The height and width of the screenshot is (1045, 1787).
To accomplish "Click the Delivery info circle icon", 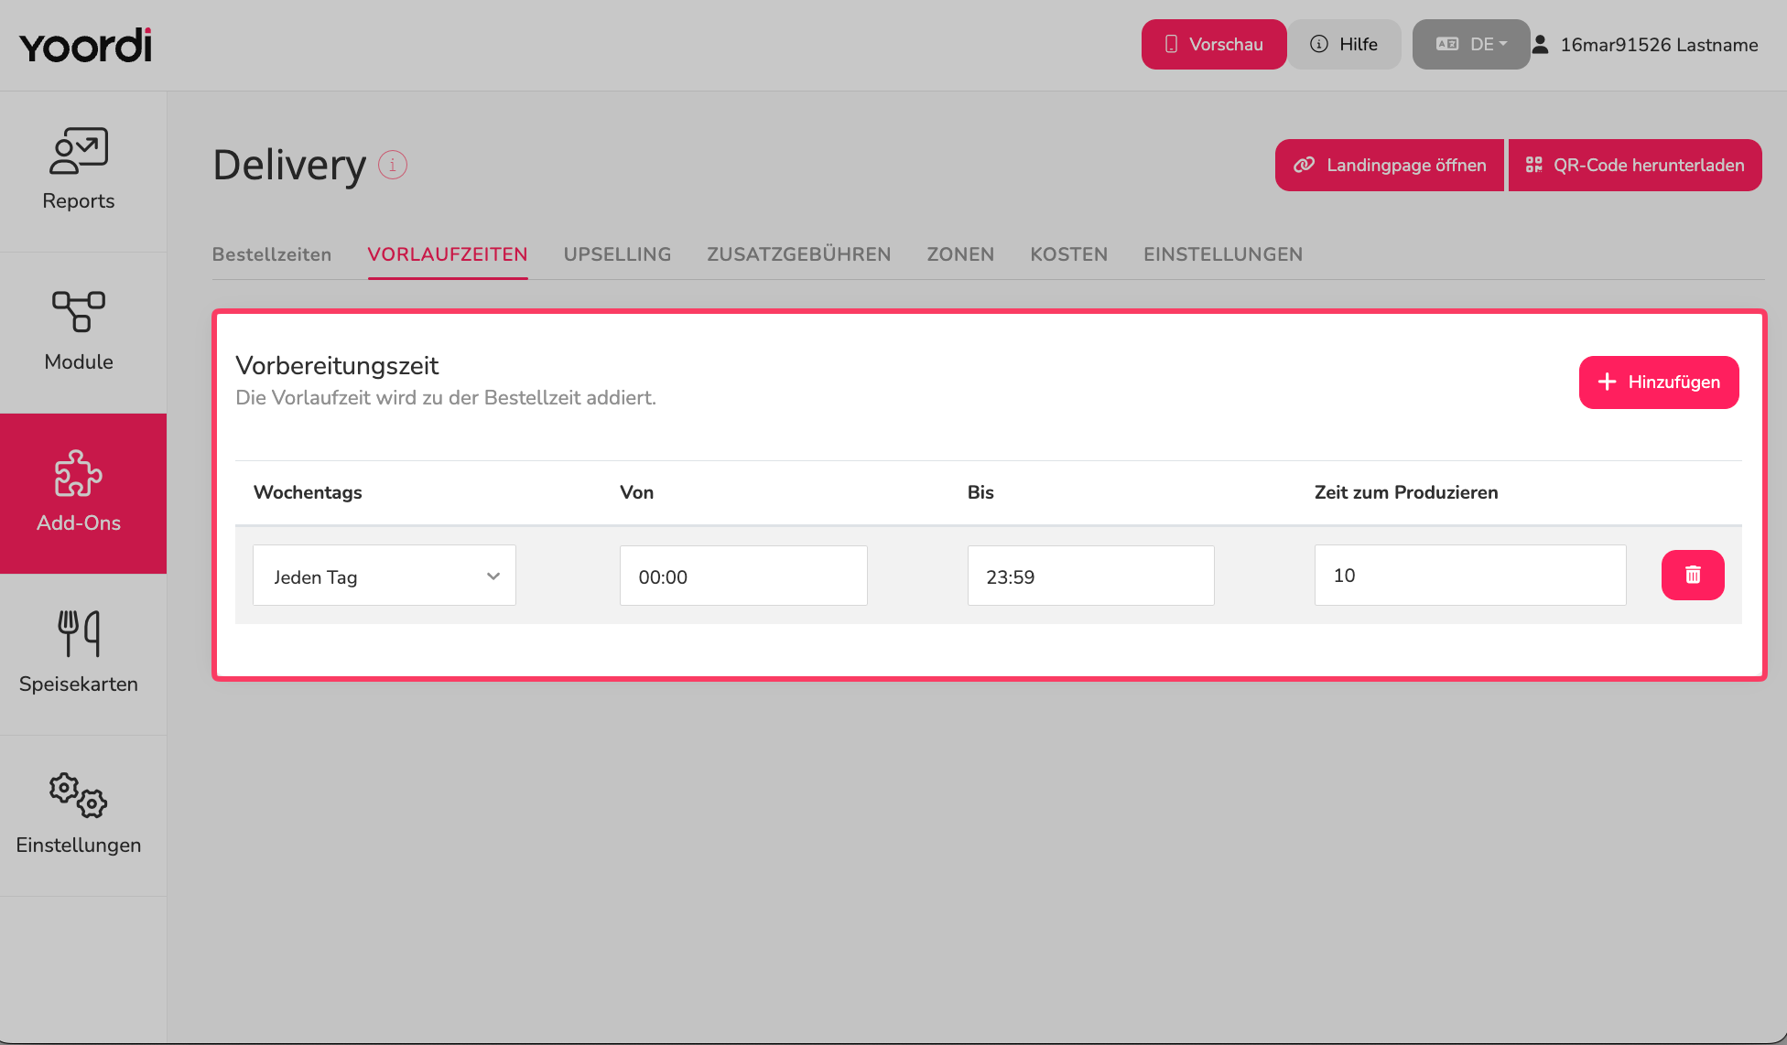I will 393,166.
